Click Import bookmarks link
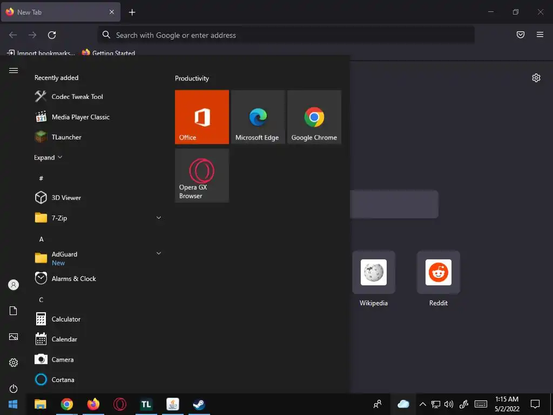The height and width of the screenshot is (415, 553). coord(41,53)
